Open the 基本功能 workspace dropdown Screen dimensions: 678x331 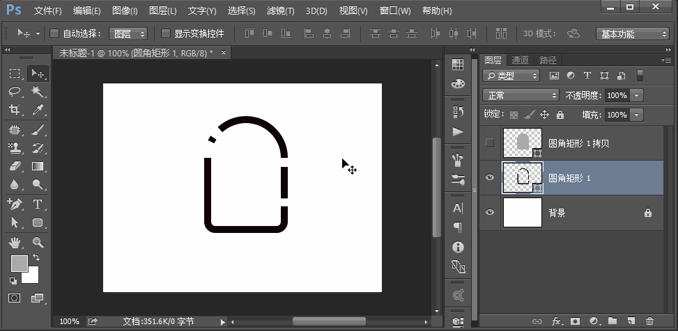633,34
